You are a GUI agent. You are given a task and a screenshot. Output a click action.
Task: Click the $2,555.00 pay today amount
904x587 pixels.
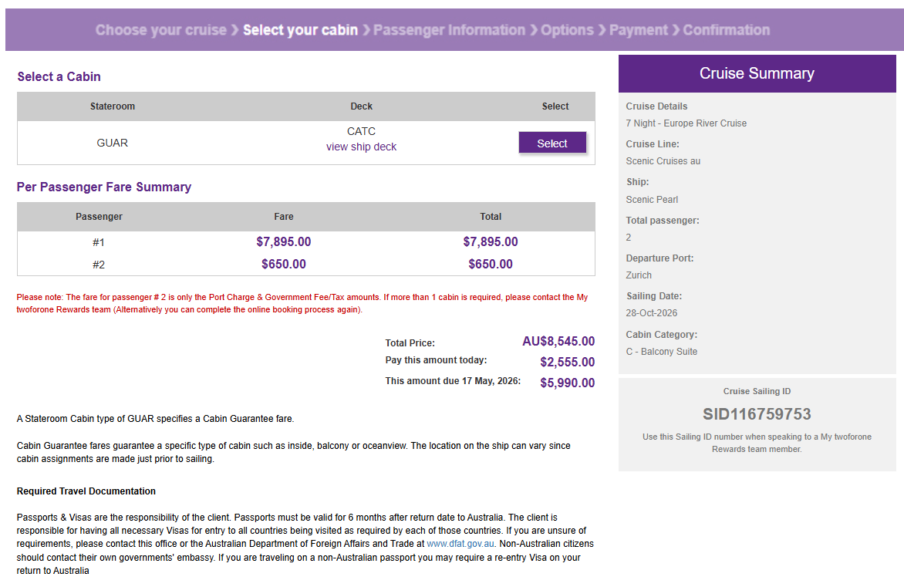click(x=567, y=362)
